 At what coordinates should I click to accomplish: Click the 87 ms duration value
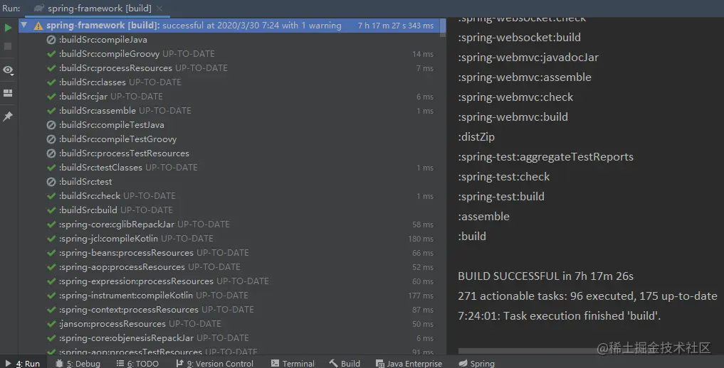tap(423, 310)
